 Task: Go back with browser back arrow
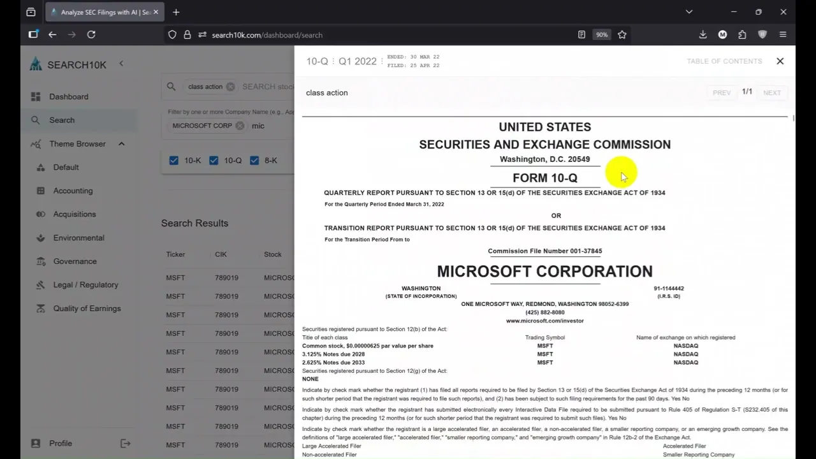(x=52, y=34)
